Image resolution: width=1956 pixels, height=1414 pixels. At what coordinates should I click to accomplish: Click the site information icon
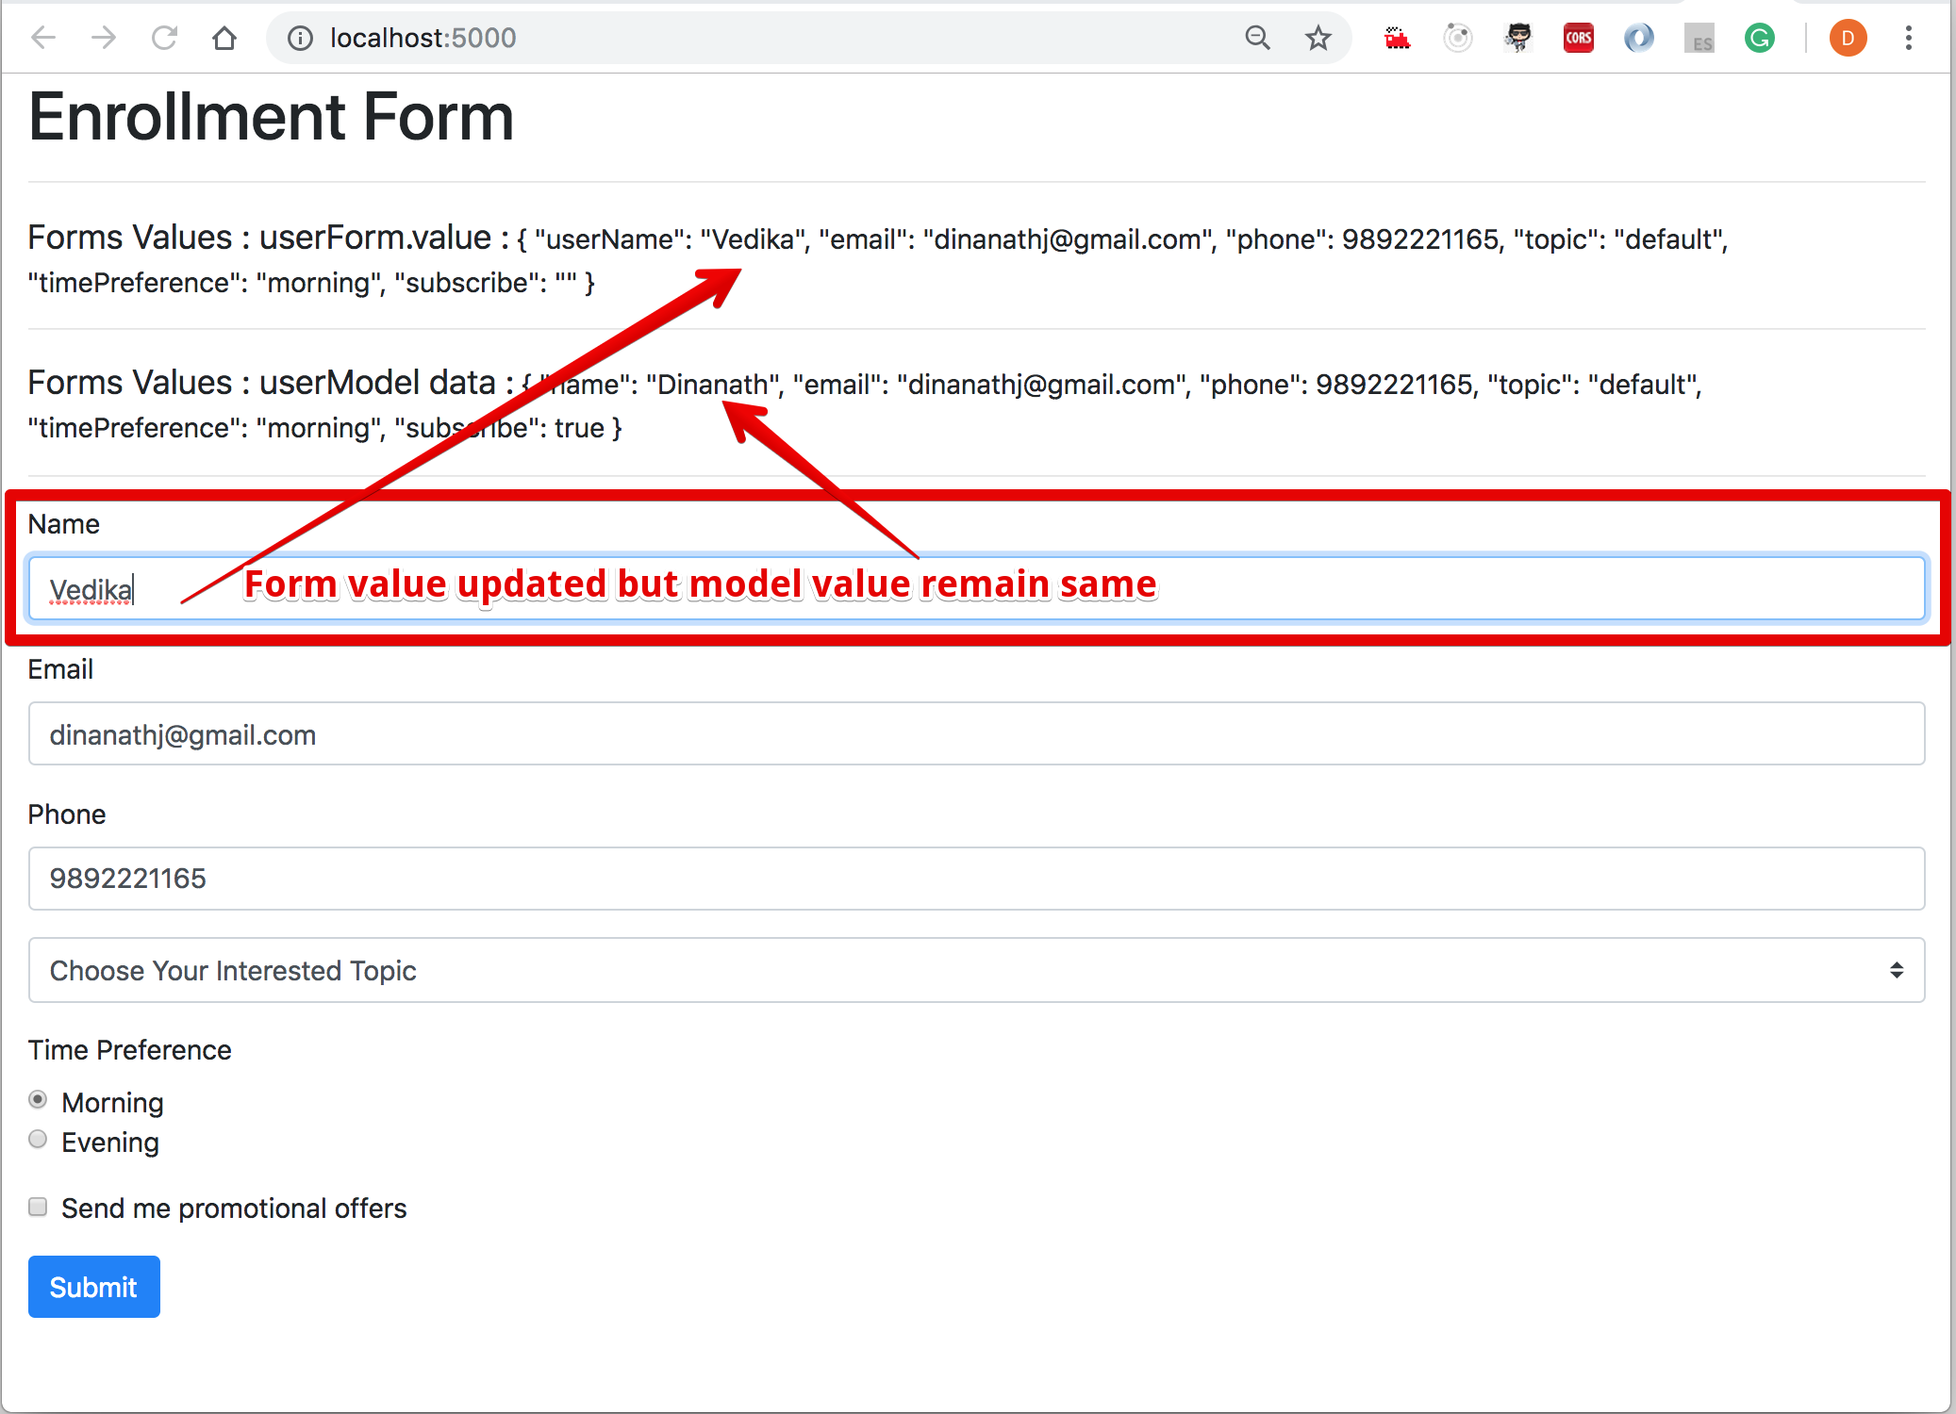click(300, 38)
